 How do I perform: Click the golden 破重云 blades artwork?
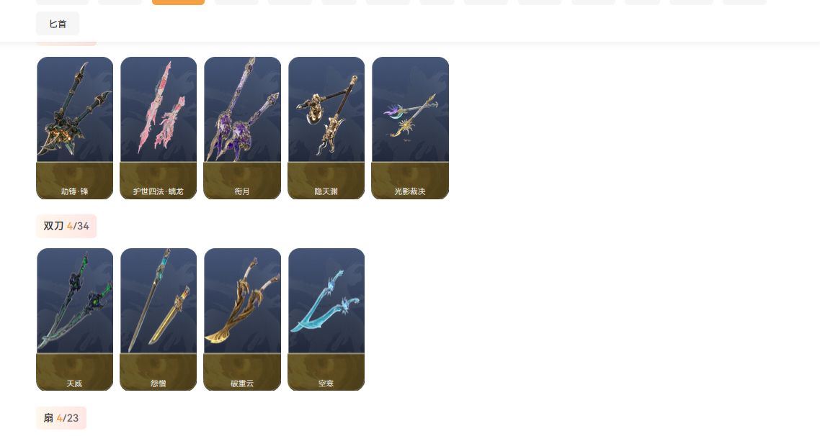tap(242, 301)
